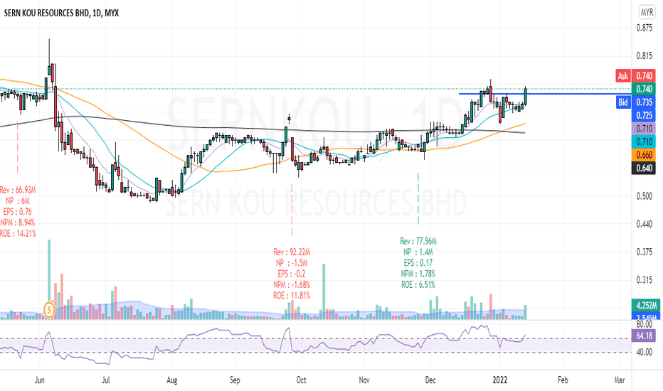The width and height of the screenshot is (663, 391).
Task: Click the black 0.640 moving average tag
Action: click(x=644, y=168)
